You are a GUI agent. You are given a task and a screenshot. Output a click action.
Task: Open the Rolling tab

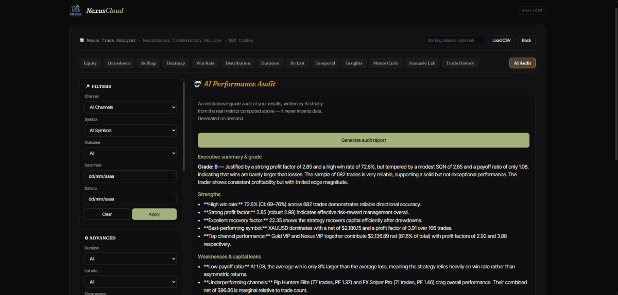[148, 63]
